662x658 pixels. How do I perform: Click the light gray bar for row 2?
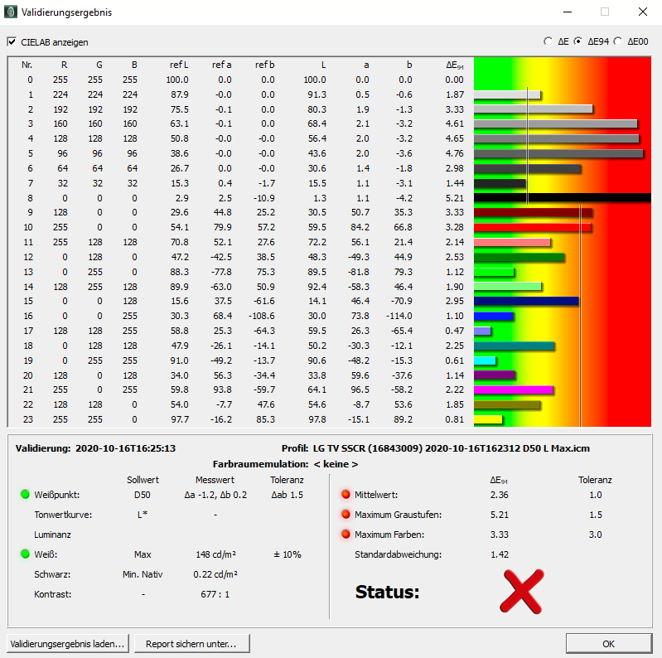point(534,109)
